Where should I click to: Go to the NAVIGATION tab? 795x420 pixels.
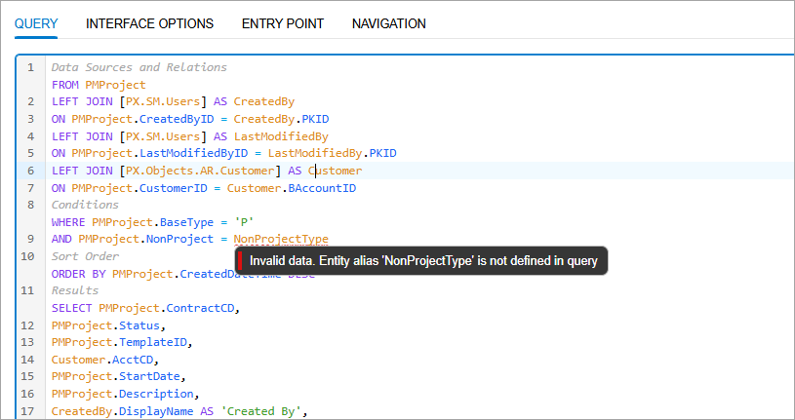[388, 23]
